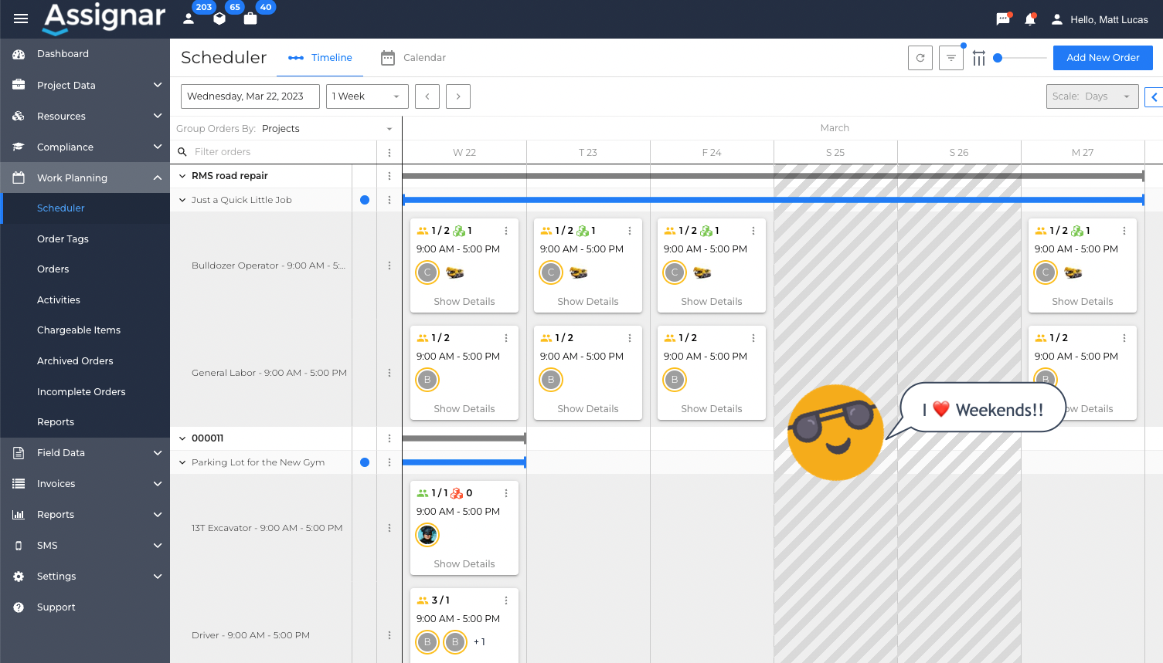Viewport: 1163px width, 663px height.
Task: Open options for Bulldozer Operator row
Action: [x=389, y=266]
